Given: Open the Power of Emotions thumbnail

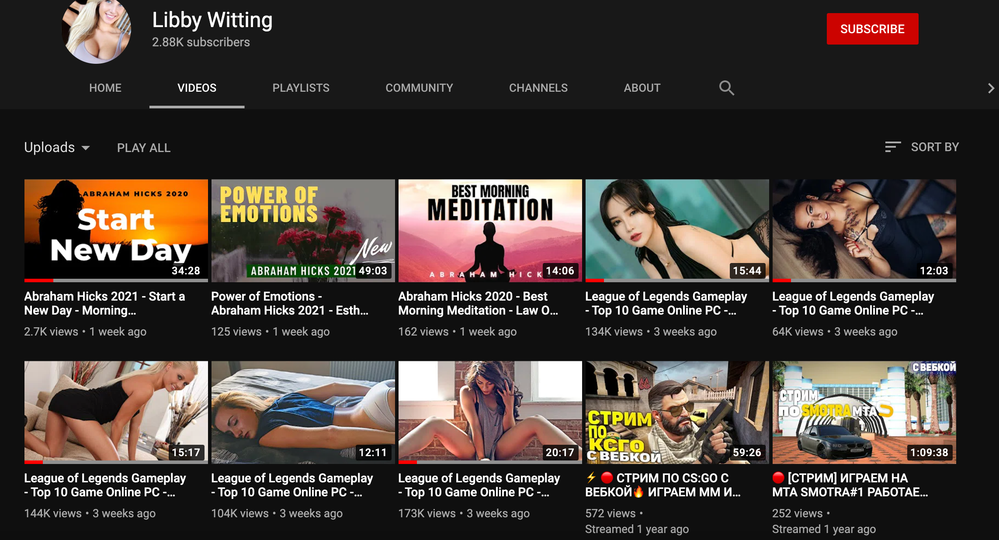Looking at the screenshot, I should 303,231.
